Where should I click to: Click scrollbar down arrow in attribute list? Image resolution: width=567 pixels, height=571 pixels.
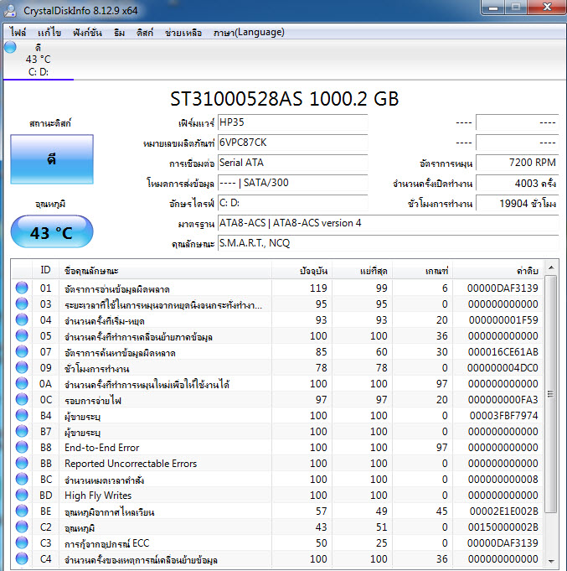click(550, 560)
